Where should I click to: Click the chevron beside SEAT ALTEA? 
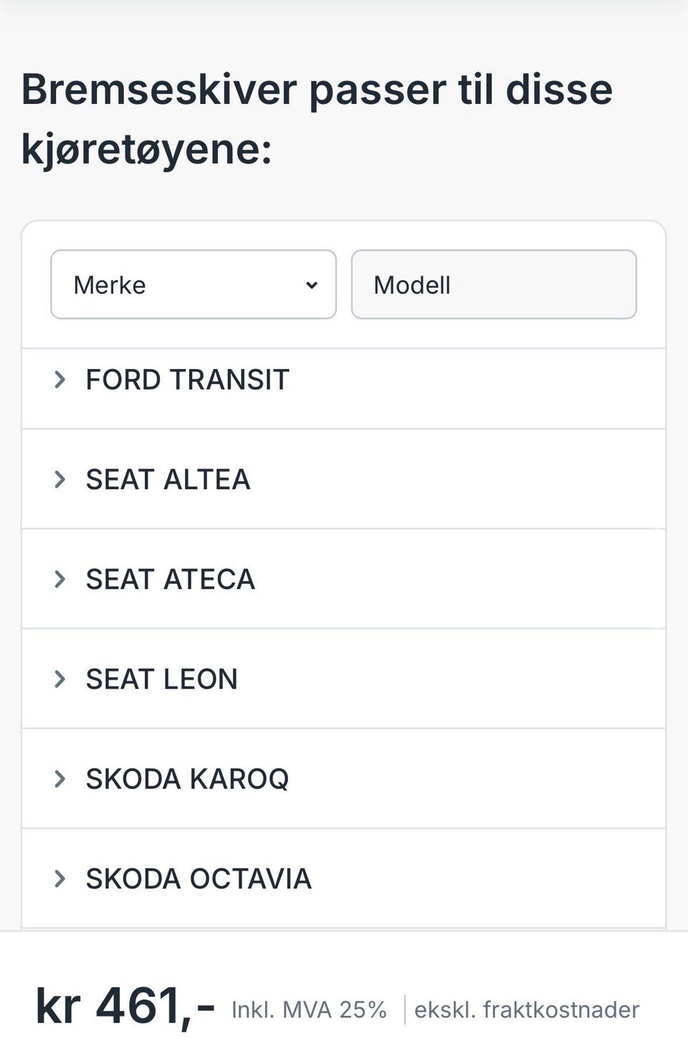(60, 479)
